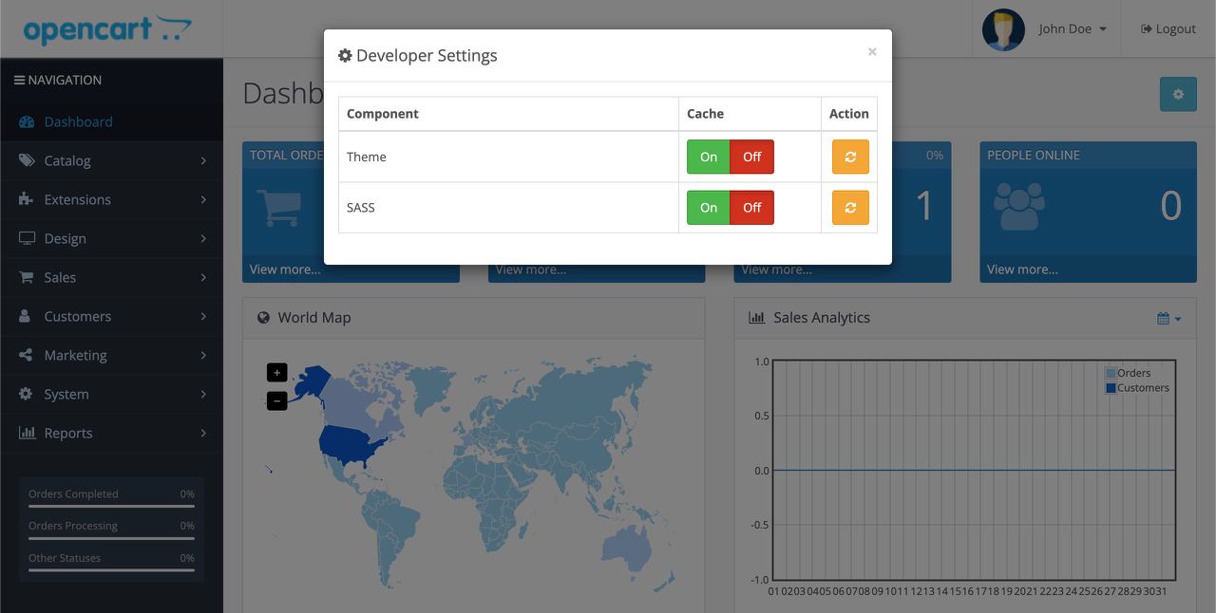Refresh the SASS cache

click(849, 207)
